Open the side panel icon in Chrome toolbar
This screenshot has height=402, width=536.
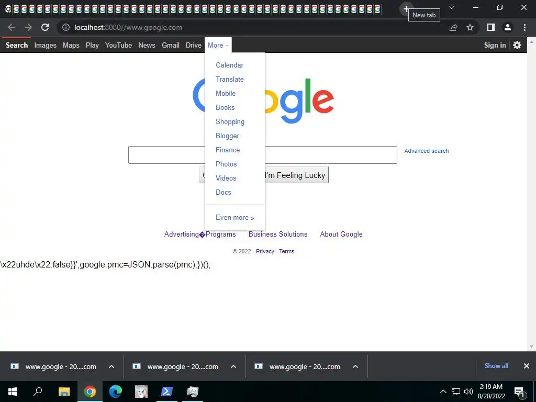[x=491, y=27]
